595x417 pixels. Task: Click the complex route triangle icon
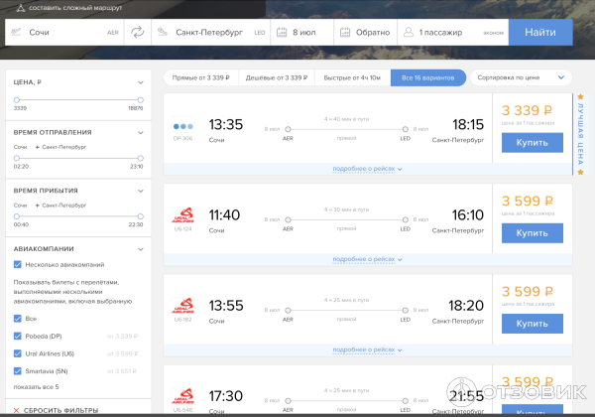(21, 8)
